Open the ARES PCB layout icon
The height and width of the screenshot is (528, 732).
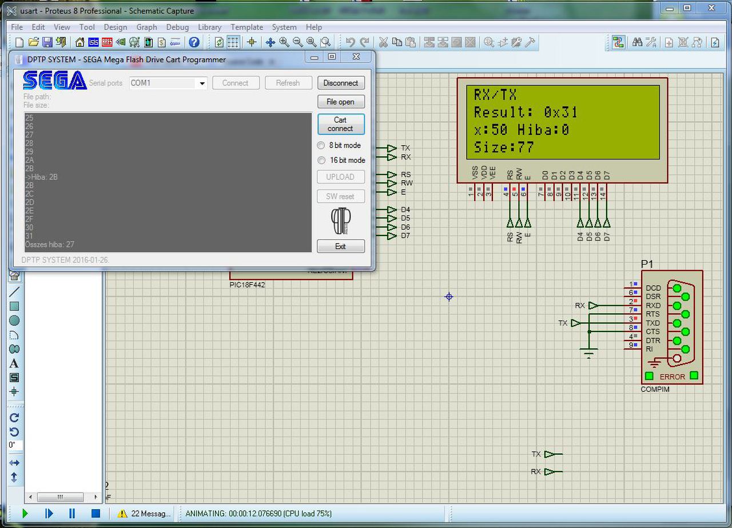pyautogui.click(x=107, y=42)
